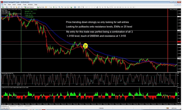Click the price scale on the right edge

point(179,40)
